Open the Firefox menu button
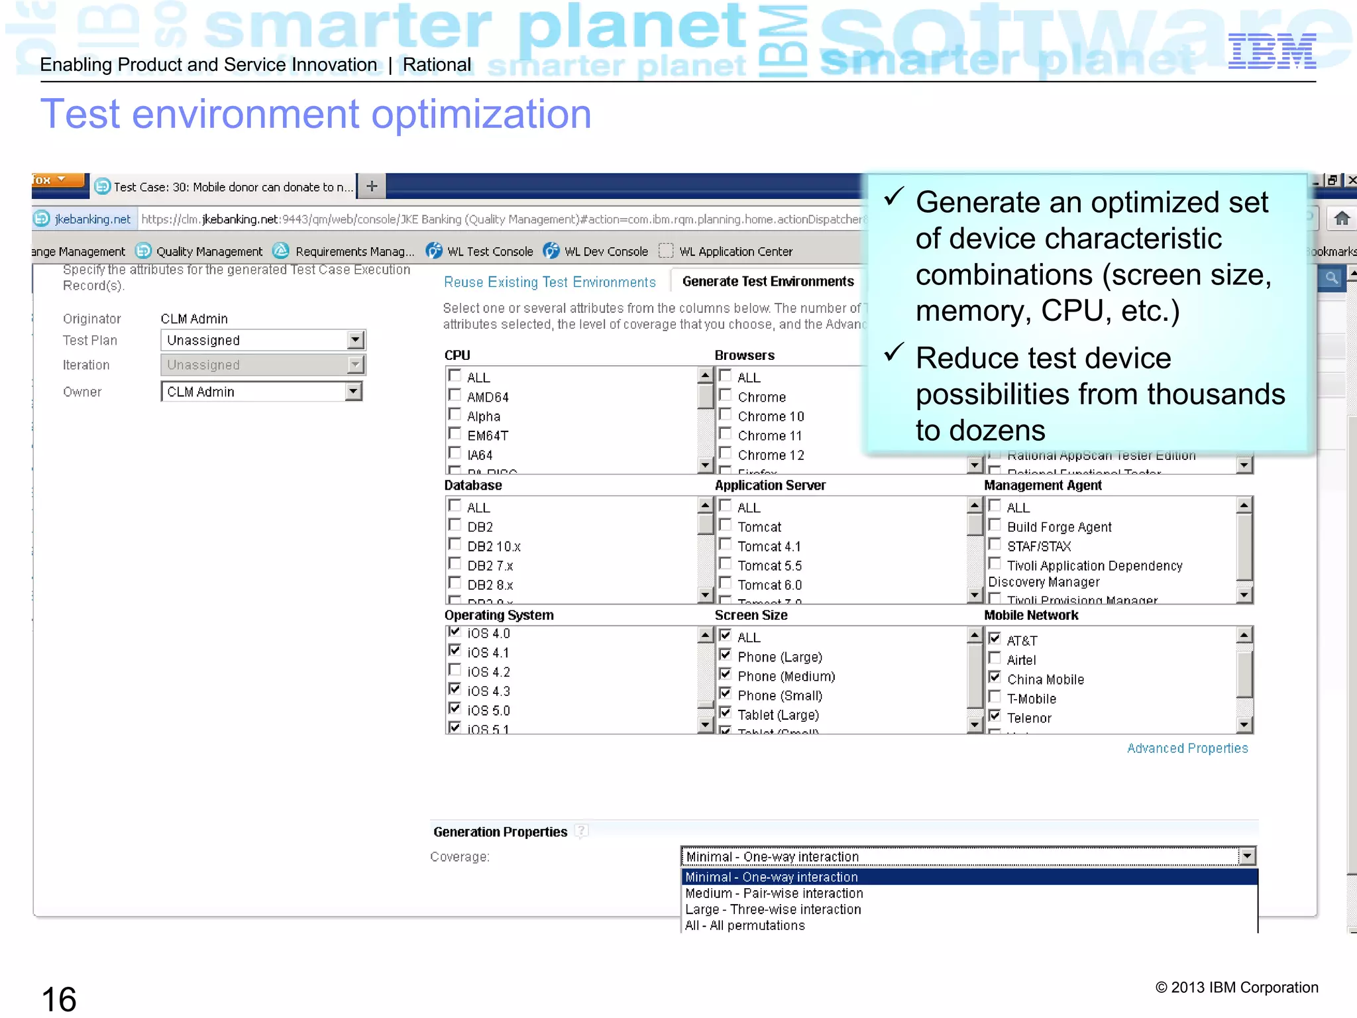Image resolution: width=1357 pixels, height=1018 pixels. point(58,180)
